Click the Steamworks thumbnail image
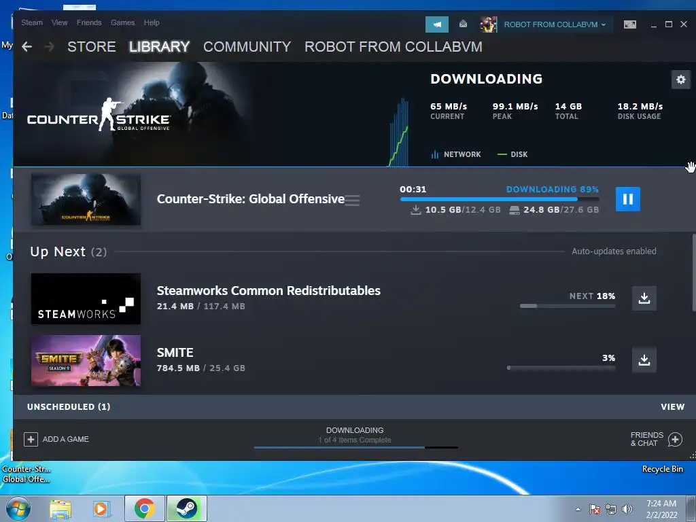 [x=86, y=299]
